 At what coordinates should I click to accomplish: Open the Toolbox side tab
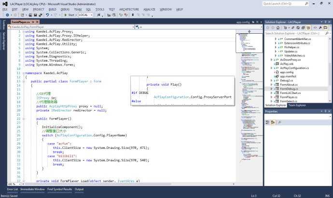[x=4, y=25]
